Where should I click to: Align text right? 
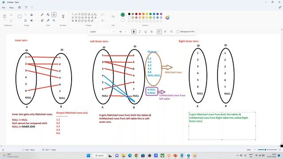coord(171,31)
